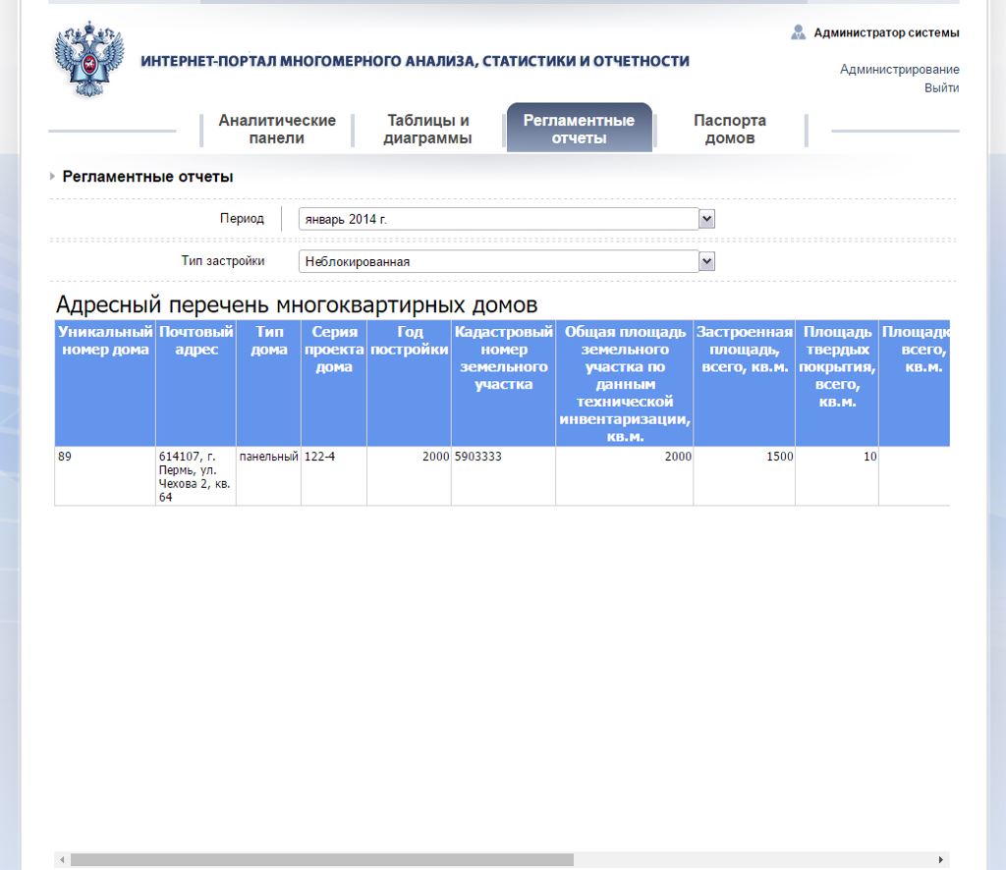
Task: Click the user icon beside Администратор системы
Action: [798, 32]
